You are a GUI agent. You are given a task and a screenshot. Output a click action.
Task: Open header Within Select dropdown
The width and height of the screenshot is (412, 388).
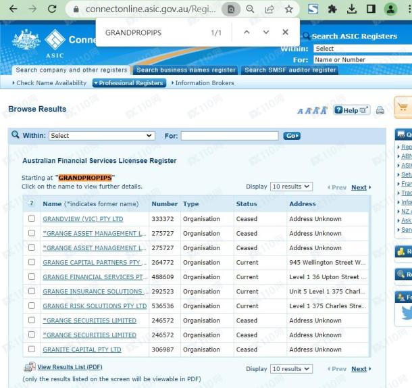pos(363,49)
